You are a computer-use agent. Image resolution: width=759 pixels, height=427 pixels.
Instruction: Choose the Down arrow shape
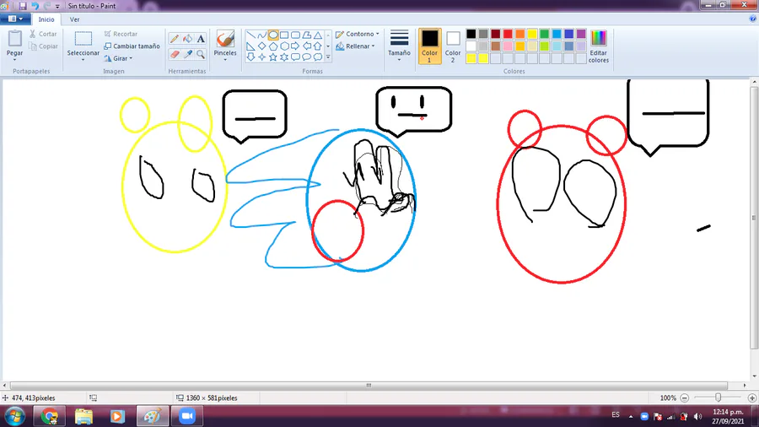250,57
